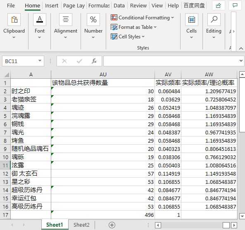Screen dimensions: 245x230
Task: Select the total cell 496
Action: click(103, 215)
